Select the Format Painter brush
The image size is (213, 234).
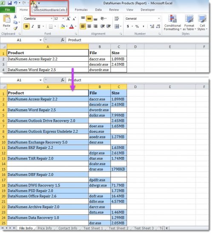(x=15, y=28)
